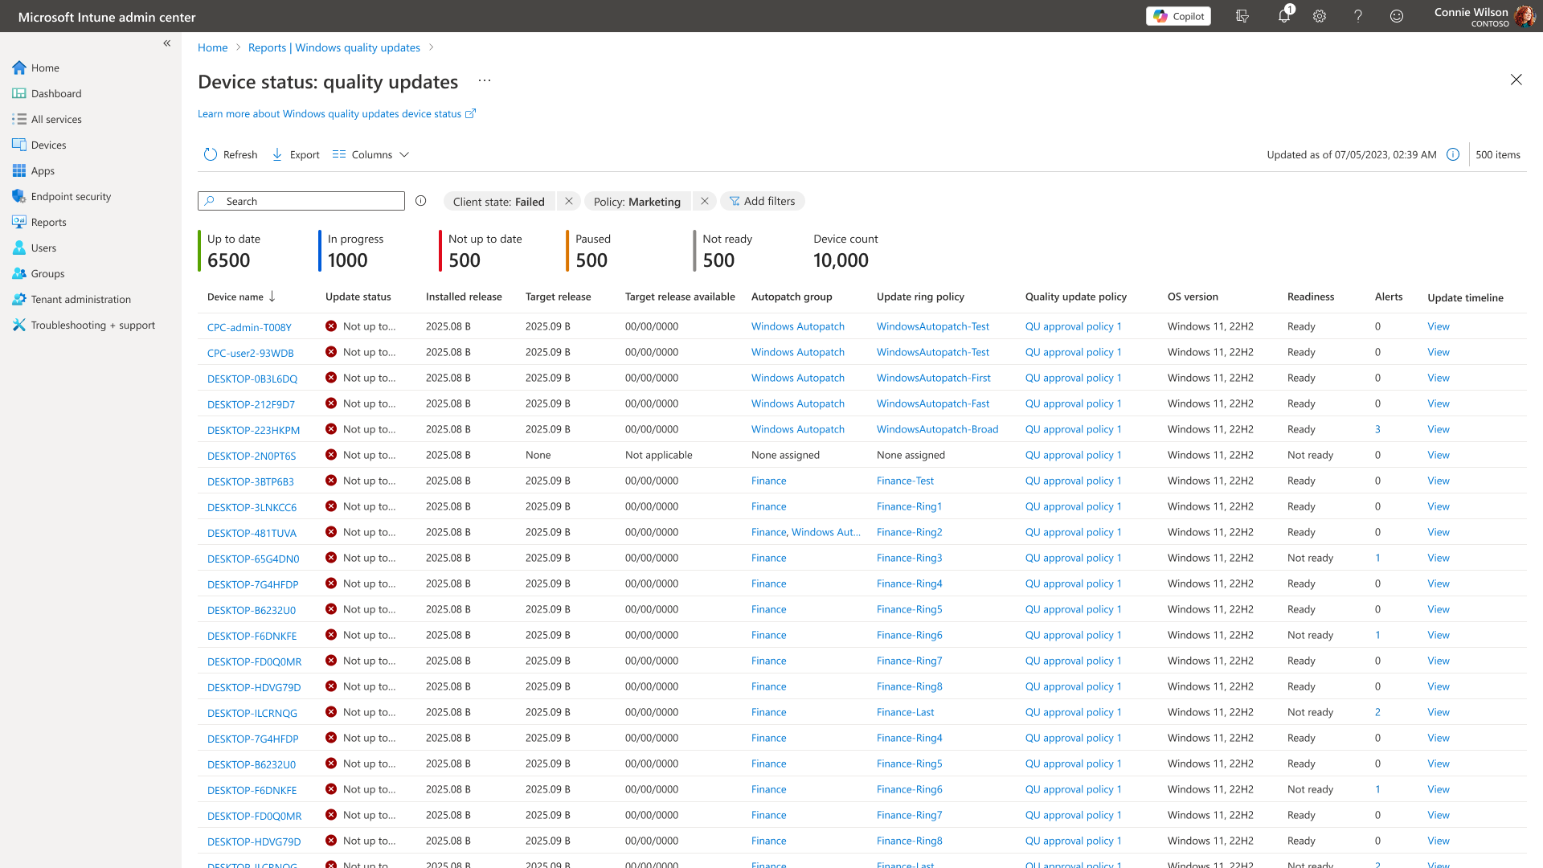
Task: Open Finance, Windows Aut... autopatch group
Action: (x=806, y=532)
